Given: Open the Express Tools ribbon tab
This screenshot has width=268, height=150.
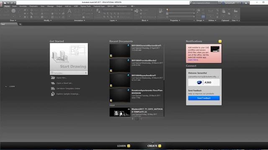Looking at the screenshot, I should click(x=85, y=6).
